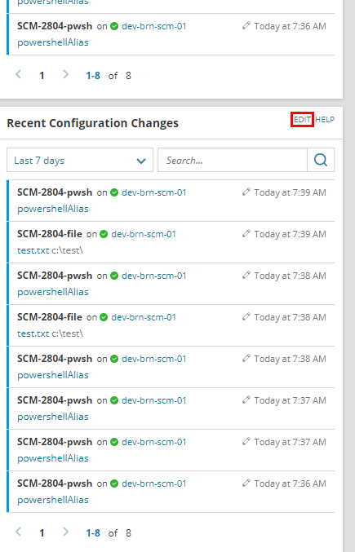
Task: Open powershellAlias link under 7:39 AM entry
Action: coord(53,209)
